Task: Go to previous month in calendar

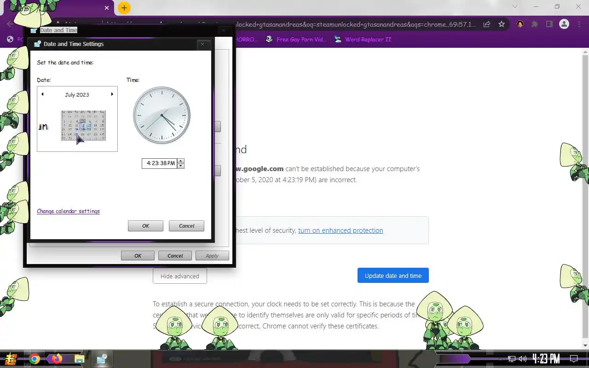Action: [x=42, y=94]
